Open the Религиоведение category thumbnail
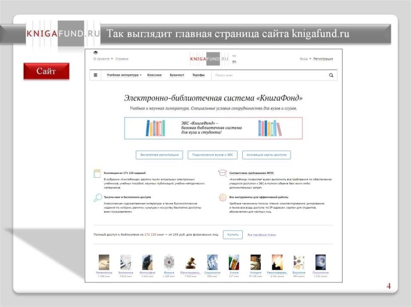The height and width of the screenshot is (307, 411). coord(277,262)
